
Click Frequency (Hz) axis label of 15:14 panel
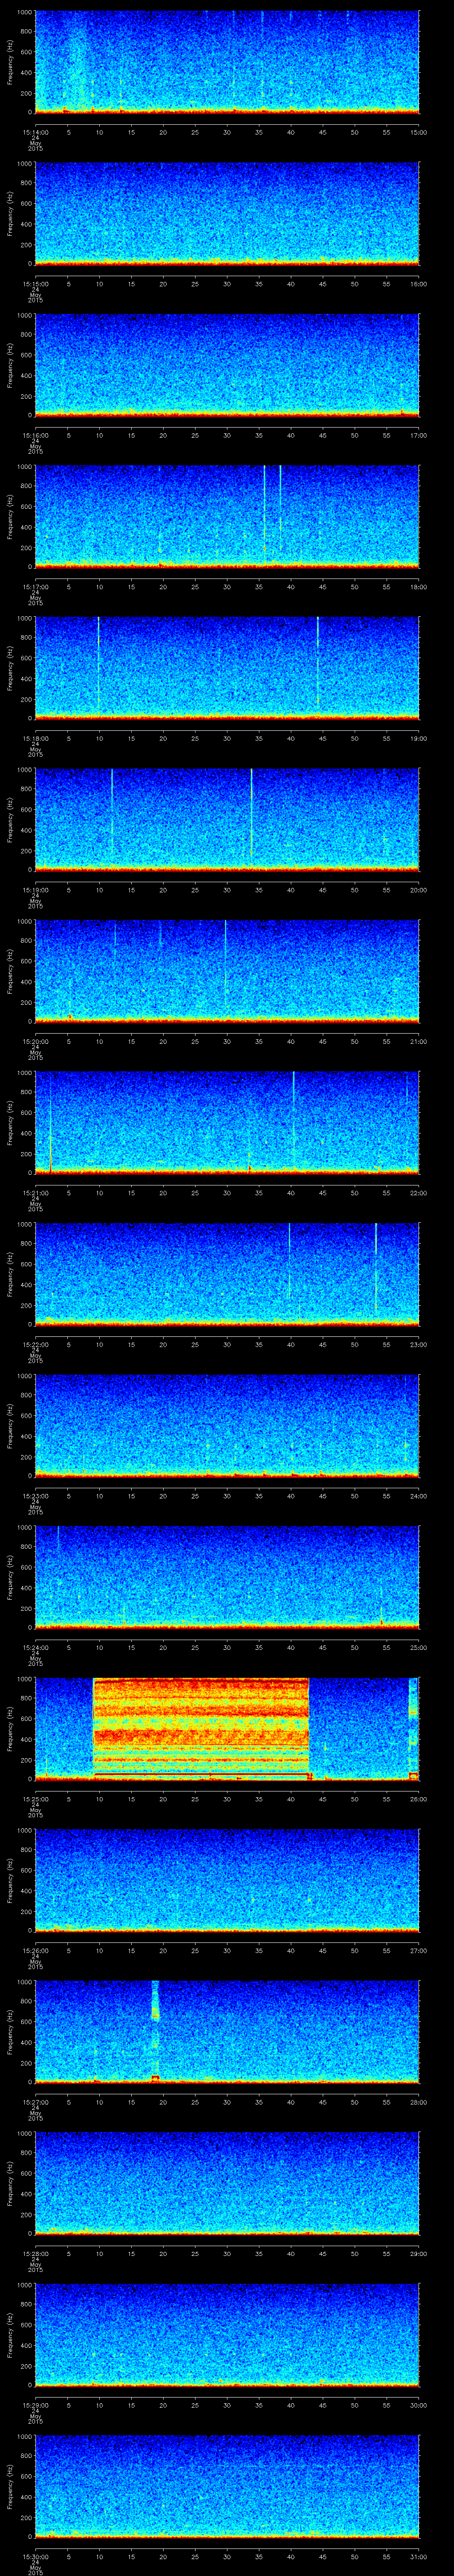10,62
